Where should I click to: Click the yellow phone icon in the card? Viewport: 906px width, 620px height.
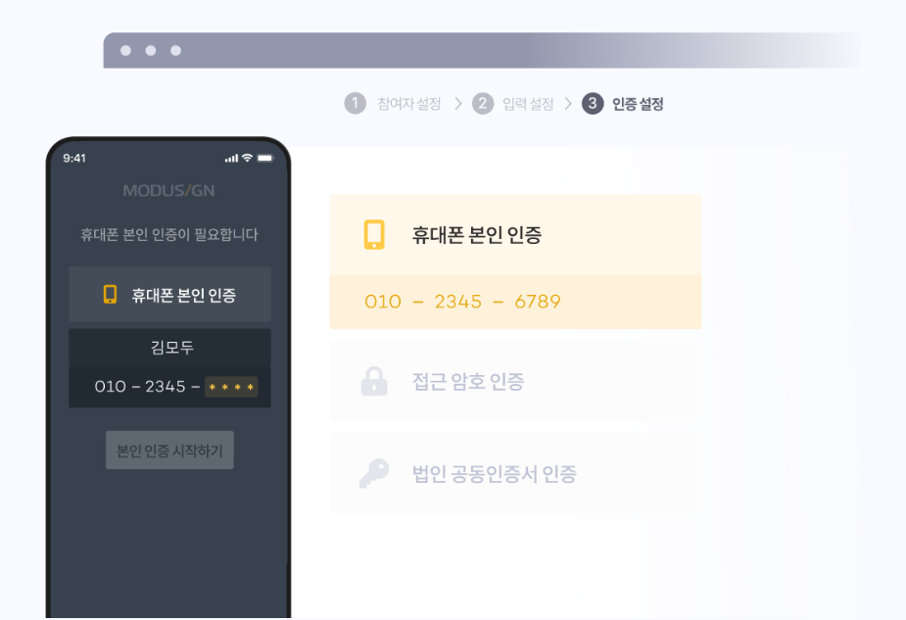[374, 235]
